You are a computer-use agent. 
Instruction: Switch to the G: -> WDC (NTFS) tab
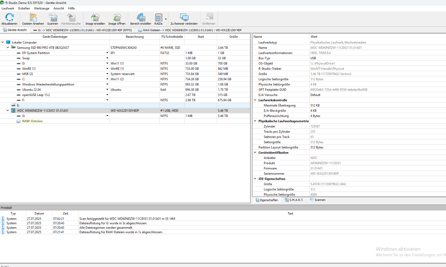(83, 30)
